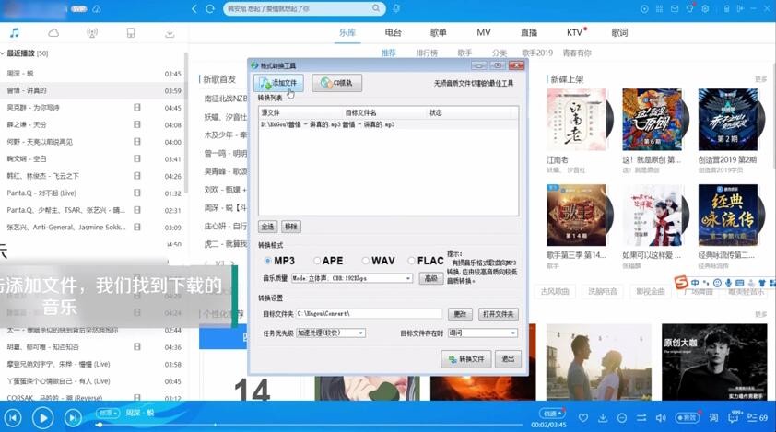Click the magnifier search icon
The width and height of the screenshot is (776, 432).
[376, 8]
